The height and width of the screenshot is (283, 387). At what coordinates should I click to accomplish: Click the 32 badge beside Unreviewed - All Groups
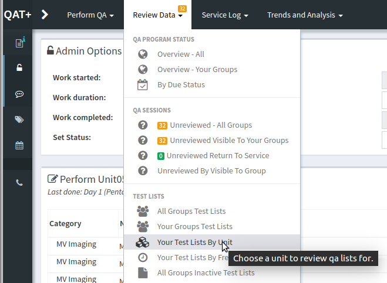coord(162,125)
